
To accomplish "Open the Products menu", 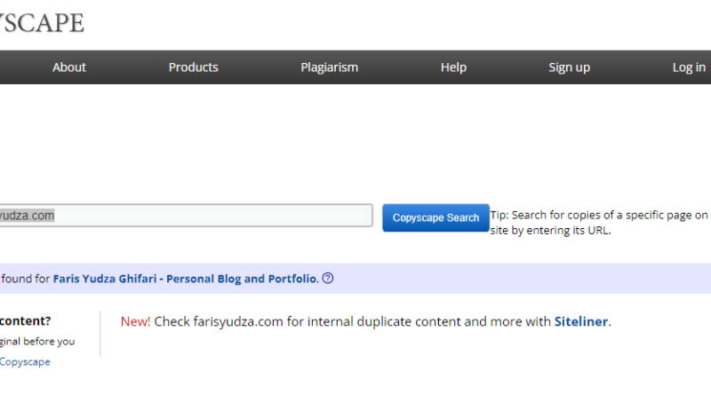I will tap(193, 67).
